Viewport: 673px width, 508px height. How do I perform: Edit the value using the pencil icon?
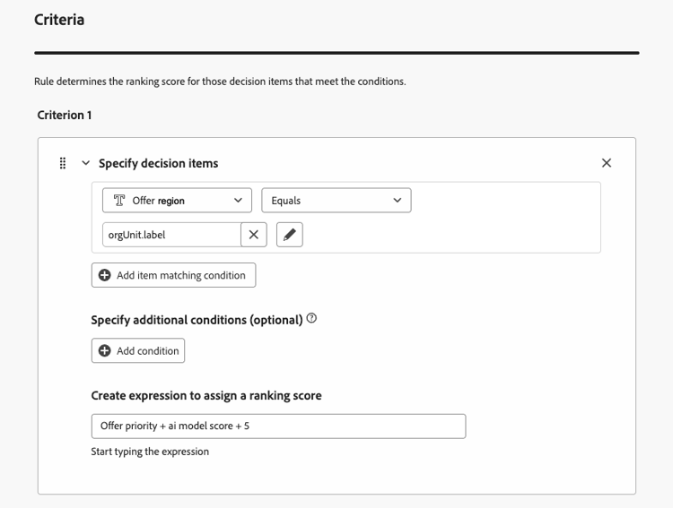pos(289,235)
